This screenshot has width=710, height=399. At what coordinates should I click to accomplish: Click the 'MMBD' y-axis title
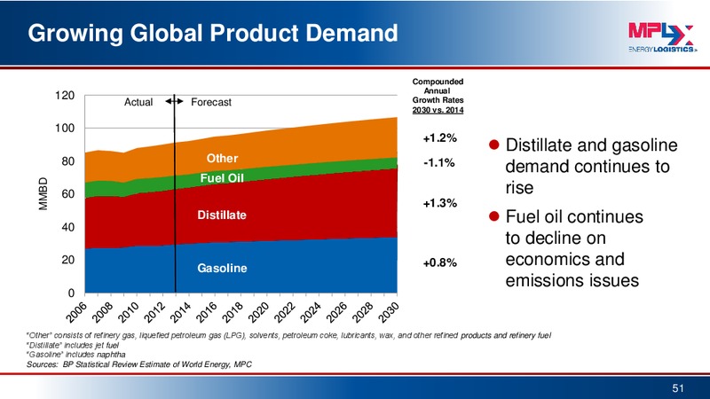43,193
